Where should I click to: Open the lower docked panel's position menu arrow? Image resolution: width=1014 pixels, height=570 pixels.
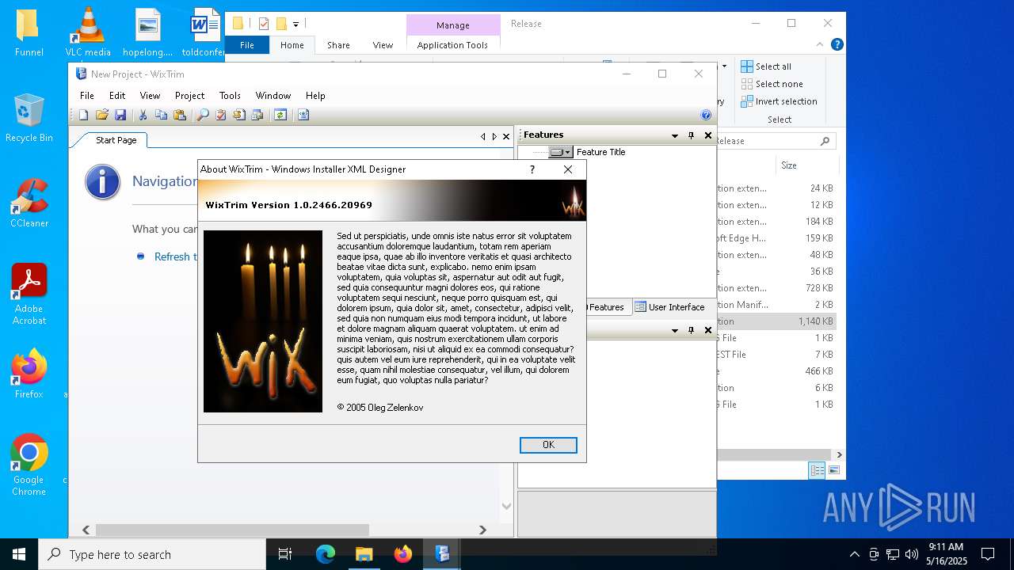coord(675,330)
